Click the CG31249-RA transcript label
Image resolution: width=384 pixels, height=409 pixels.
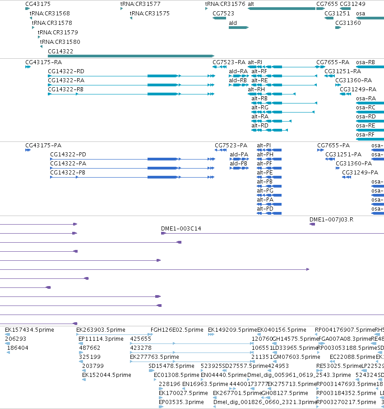(358, 89)
